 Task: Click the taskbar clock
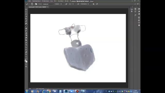(136, 91)
